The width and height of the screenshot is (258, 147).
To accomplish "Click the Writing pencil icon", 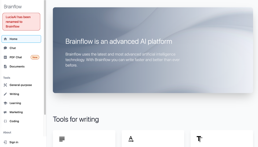I will (x=5, y=94).
